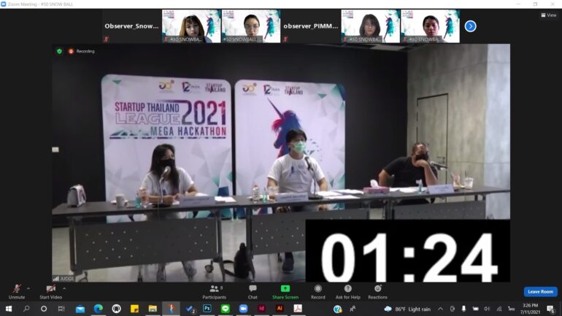Open the Microsoft To Do taskbar icon
562x316 pixels.
(190, 309)
